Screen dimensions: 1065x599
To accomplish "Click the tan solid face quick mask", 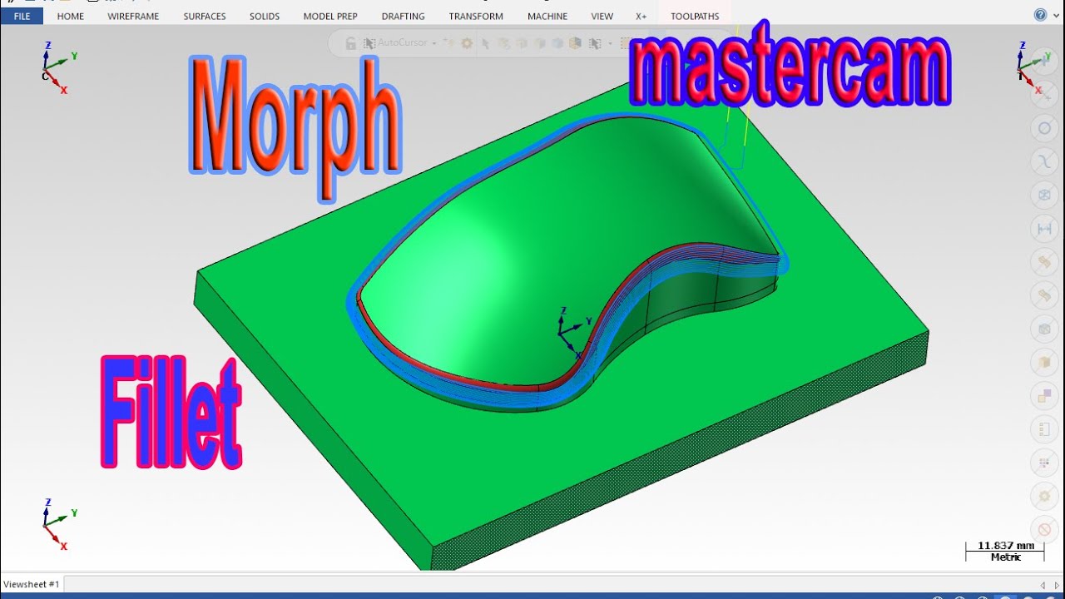I will tap(1043, 362).
